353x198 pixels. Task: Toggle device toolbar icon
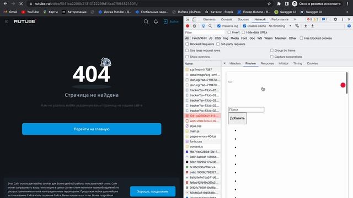tap(194, 20)
